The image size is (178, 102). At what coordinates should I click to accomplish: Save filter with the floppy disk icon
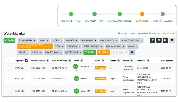(132, 52)
